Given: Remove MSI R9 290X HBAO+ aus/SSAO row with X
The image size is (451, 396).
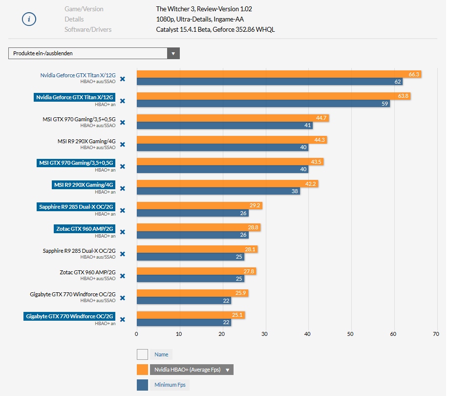Looking at the screenshot, I should point(123,145).
